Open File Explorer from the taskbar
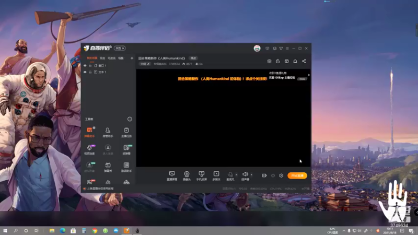This screenshot has width=418, height=235. click(x=52, y=231)
